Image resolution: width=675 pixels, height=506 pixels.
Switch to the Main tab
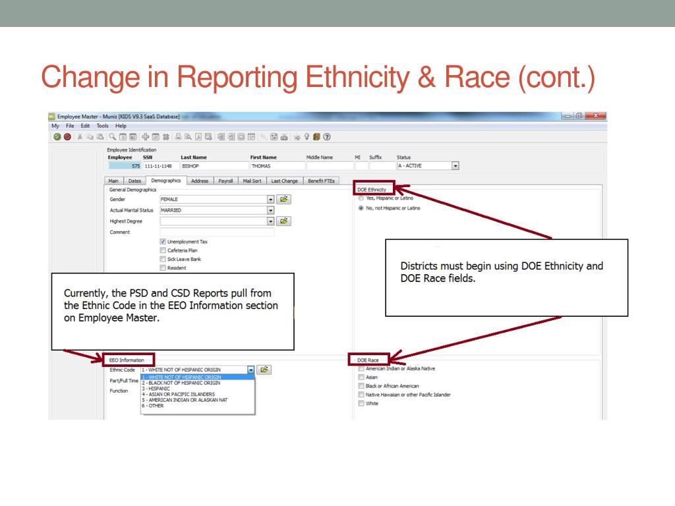tap(113, 181)
